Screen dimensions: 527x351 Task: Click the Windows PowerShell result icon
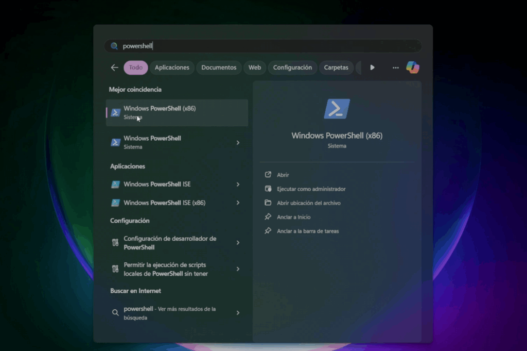[115, 142]
